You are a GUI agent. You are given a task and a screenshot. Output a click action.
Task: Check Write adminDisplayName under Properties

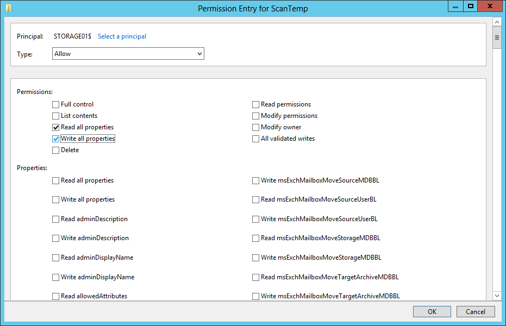(55, 277)
